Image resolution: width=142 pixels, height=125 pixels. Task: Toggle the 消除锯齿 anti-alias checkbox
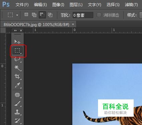pyautogui.click(x=99, y=15)
